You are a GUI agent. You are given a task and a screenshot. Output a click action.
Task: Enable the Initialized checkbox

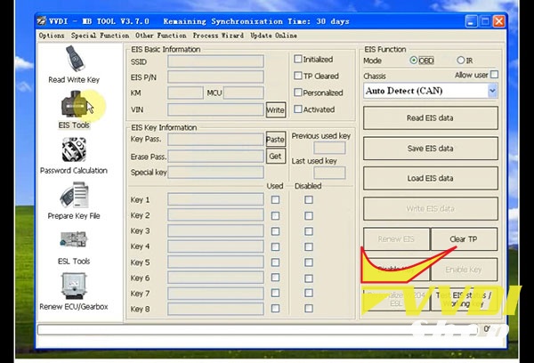point(298,60)
